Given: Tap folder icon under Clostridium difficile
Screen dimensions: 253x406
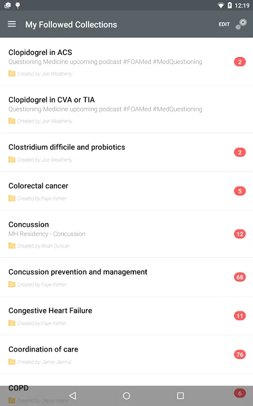Looking at the screenshot, I should (12, 160).
